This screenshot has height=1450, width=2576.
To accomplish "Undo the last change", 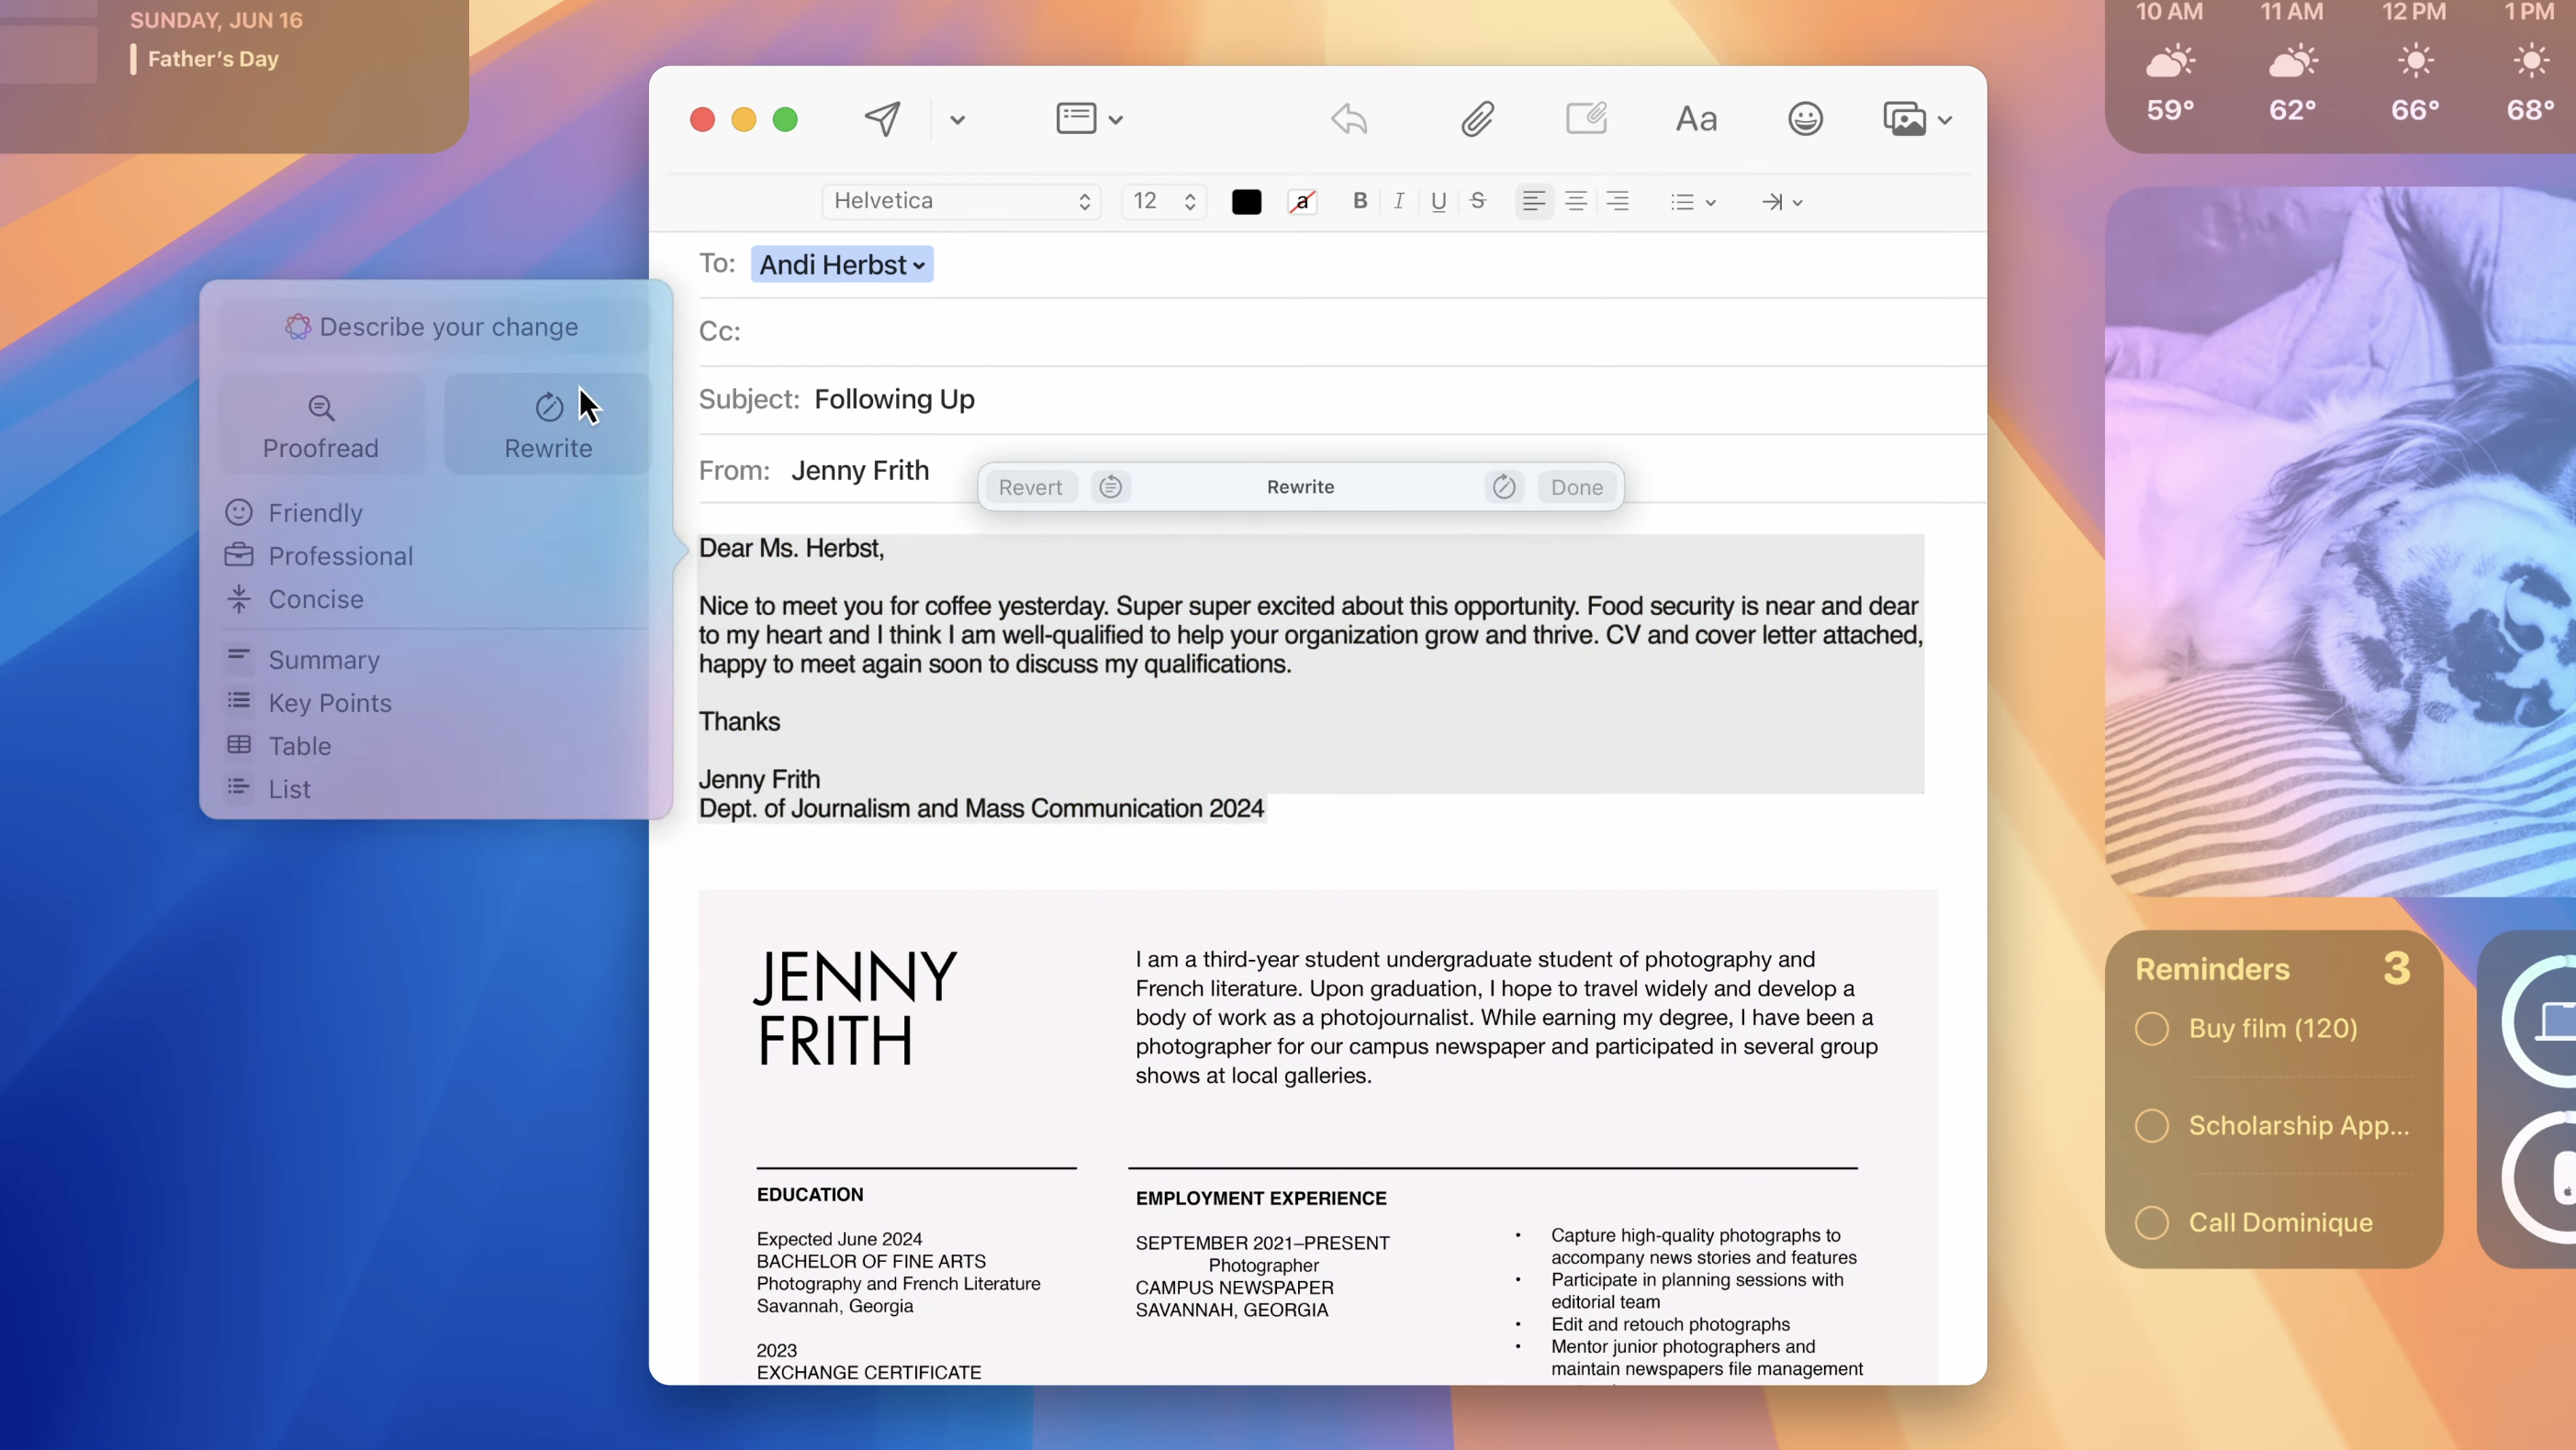I will (1347, 119).
